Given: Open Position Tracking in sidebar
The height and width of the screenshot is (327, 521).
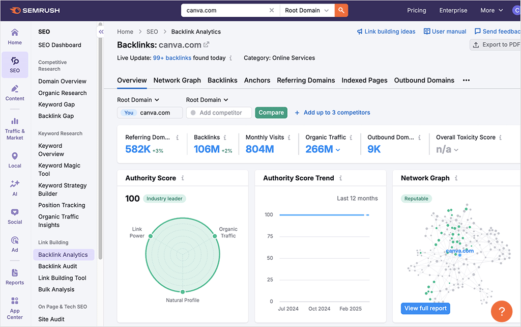Looking at the screenshot, I should pyautogui.click(x=62, y=205).
